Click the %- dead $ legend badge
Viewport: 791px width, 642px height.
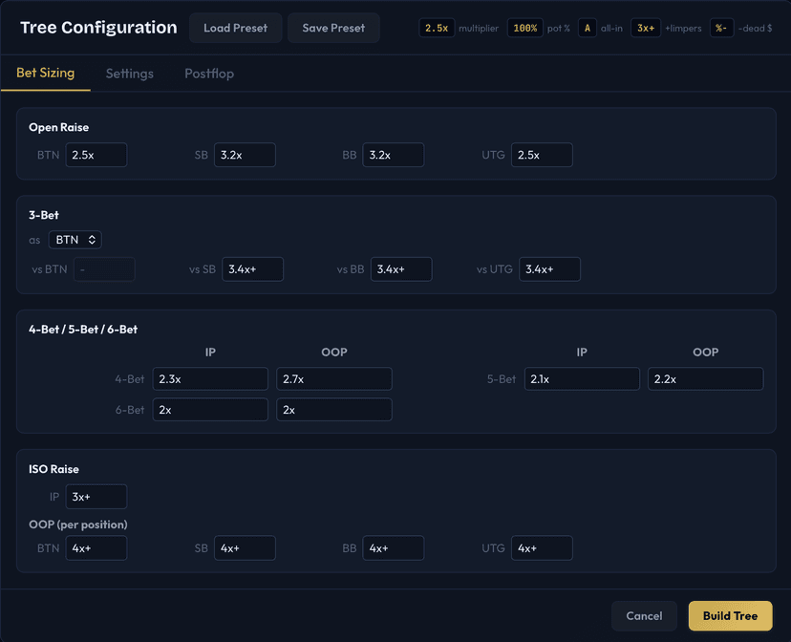[x=721, y=29]
